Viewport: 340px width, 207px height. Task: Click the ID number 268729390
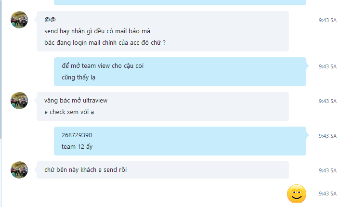pos(77,135)
